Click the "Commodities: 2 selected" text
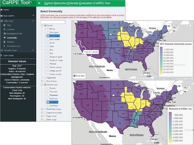This screenshot has height=145, width=194. (x=17, y=83)
